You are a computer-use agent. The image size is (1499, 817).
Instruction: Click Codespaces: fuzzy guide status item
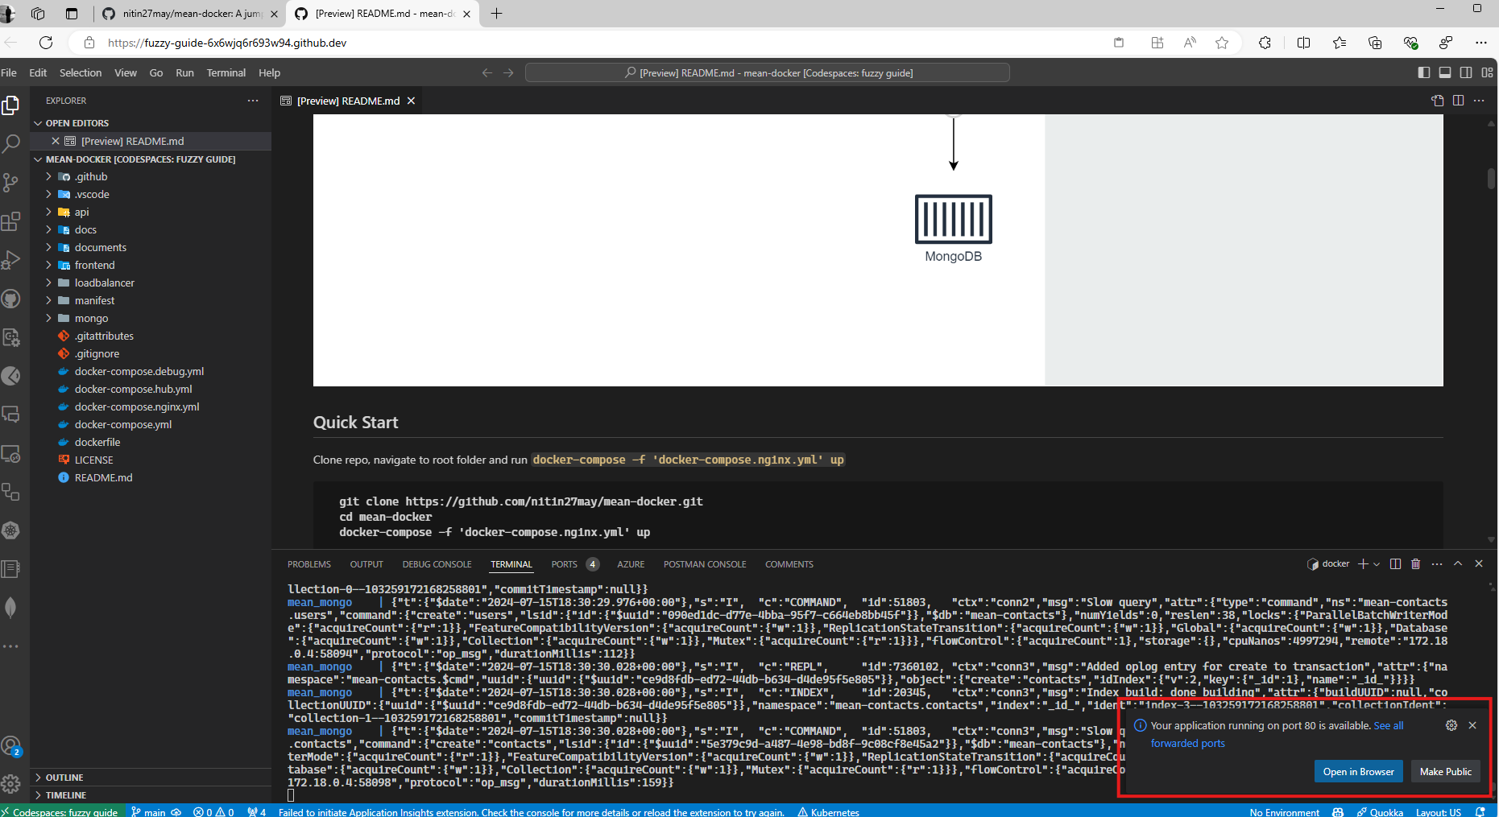(x=62, y=811)
